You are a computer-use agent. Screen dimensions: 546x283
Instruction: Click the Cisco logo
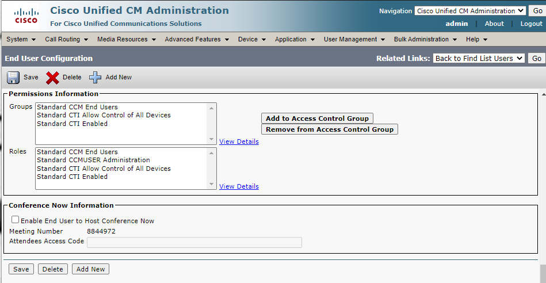click(x=26, y=16)
